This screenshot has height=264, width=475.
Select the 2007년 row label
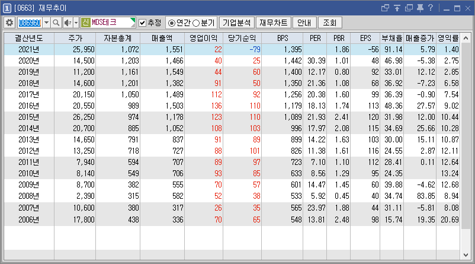coord(29,208)
